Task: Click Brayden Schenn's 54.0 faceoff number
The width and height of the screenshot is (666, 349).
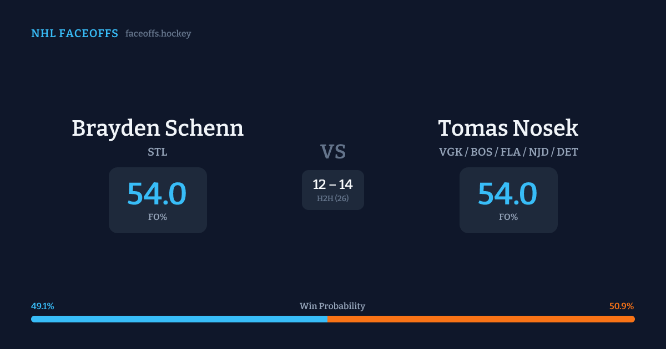Action: tap(157, 193)
